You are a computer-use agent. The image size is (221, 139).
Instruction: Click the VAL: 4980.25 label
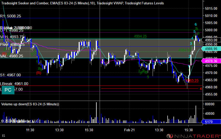(12, 56)
